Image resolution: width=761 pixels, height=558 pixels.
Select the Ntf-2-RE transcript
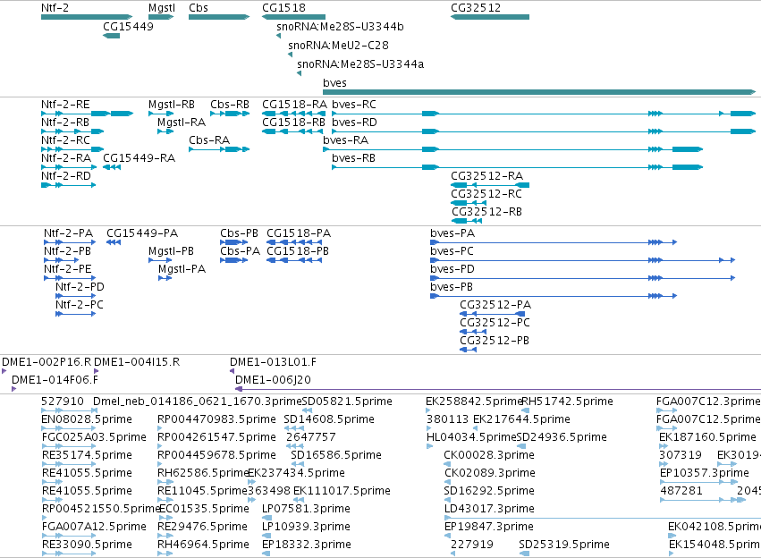88,114
